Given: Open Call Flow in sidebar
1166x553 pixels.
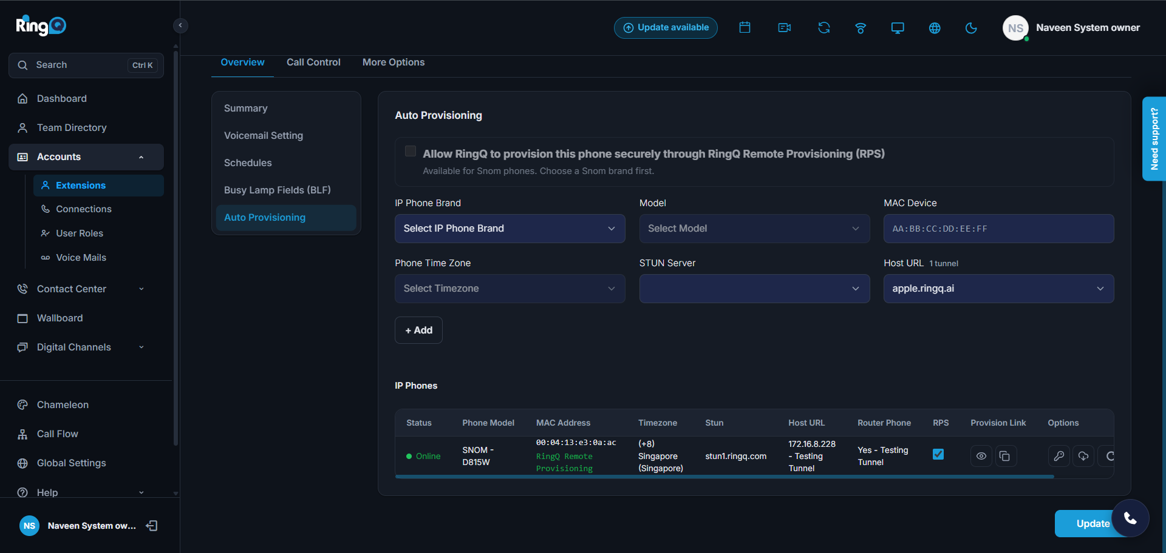Looking at the screenshot, I should click(x=86, y=434).
